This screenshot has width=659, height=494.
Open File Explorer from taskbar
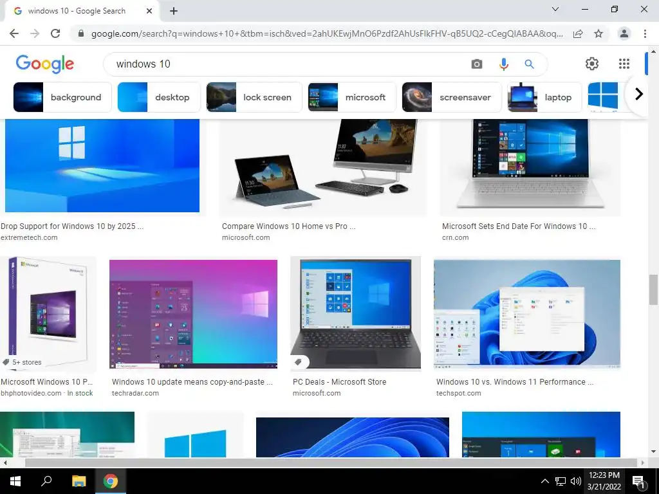pyautogui.click(x=79, y=481)
